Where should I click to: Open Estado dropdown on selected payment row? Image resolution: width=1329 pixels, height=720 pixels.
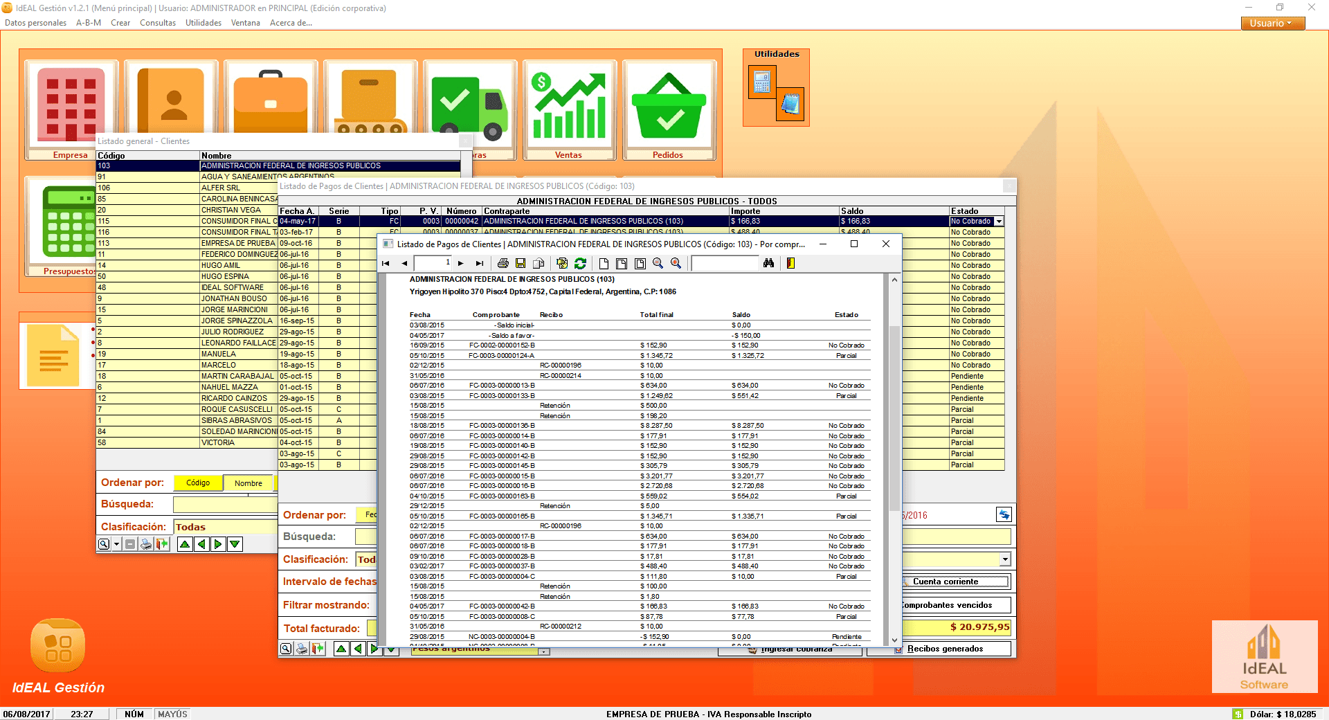pos(999,222)
